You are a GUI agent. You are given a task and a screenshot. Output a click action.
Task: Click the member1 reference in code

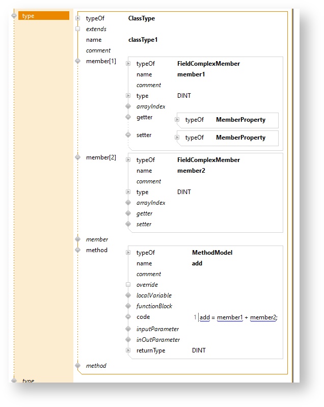(230, 317)
